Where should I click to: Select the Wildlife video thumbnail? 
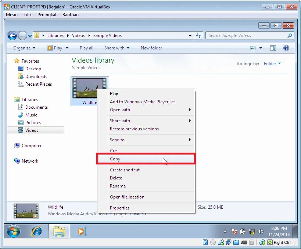[90, 88]
